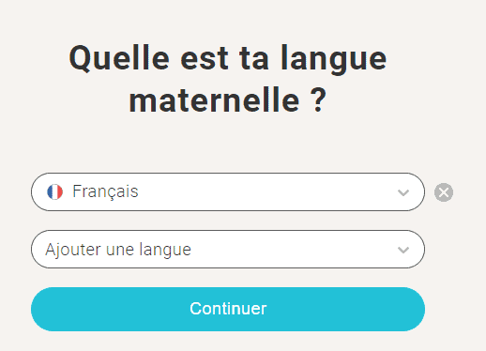Click the heading Quelle est ta langue maternelle
486x351 pixels.
[x=228, y=79]
